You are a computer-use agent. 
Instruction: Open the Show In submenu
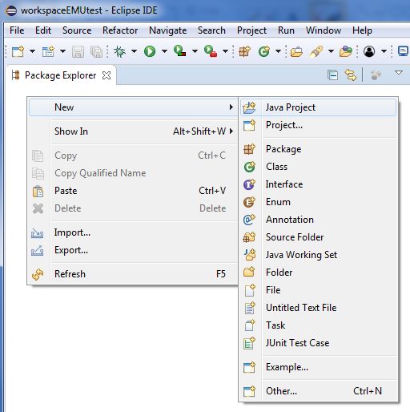click(x=133, y=131)
